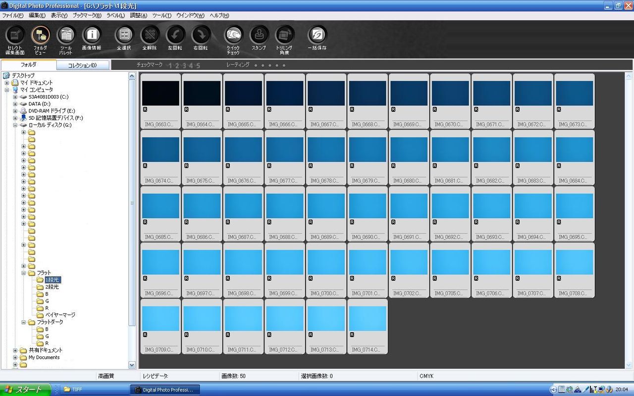Select the 1段光 folder
Viewport: 634px width, 396px height.
tap(53, 280)
